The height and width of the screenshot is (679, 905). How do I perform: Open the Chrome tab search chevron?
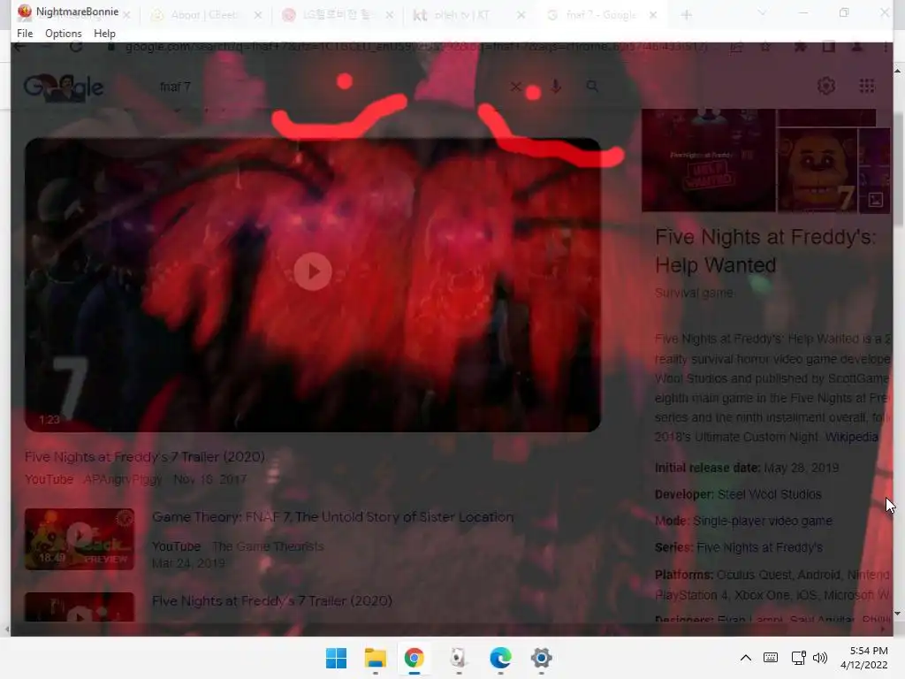[x=762, y=13]
